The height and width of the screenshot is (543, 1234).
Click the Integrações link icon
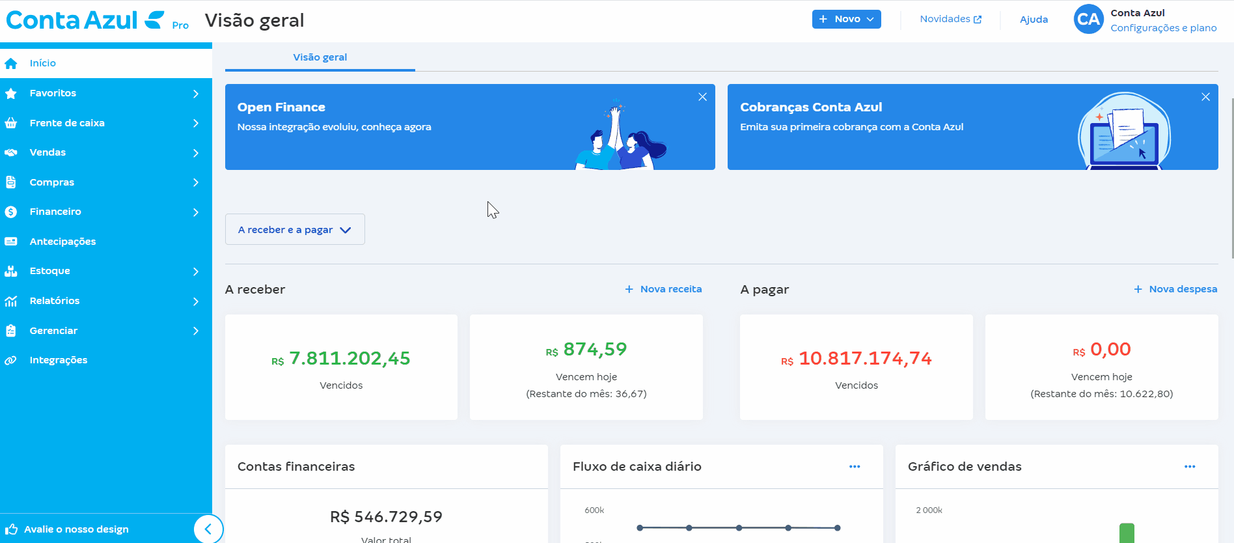(x=11, y=360)
